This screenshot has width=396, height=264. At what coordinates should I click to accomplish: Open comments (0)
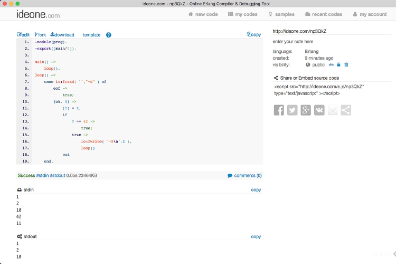[x=244, y=175]
